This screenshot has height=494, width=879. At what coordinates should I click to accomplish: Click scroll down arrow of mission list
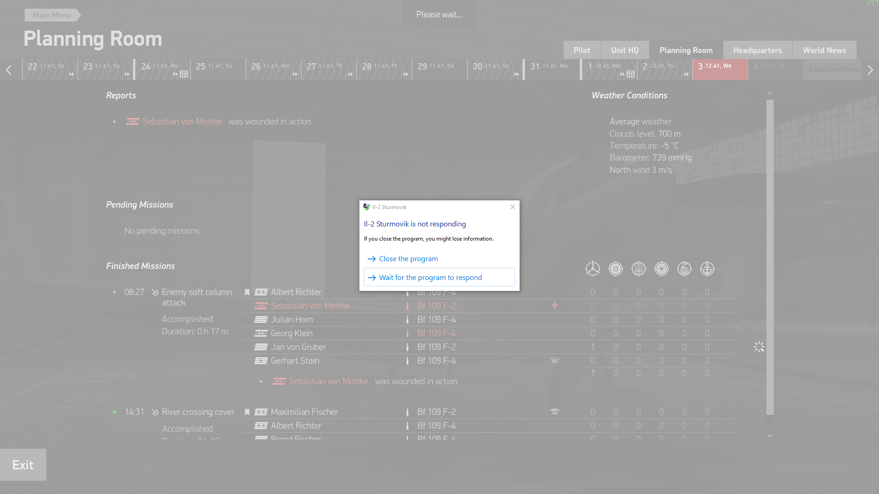point(770,436)
